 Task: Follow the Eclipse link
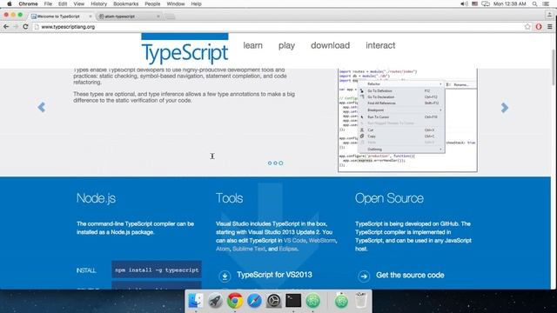tap(288, 249)
